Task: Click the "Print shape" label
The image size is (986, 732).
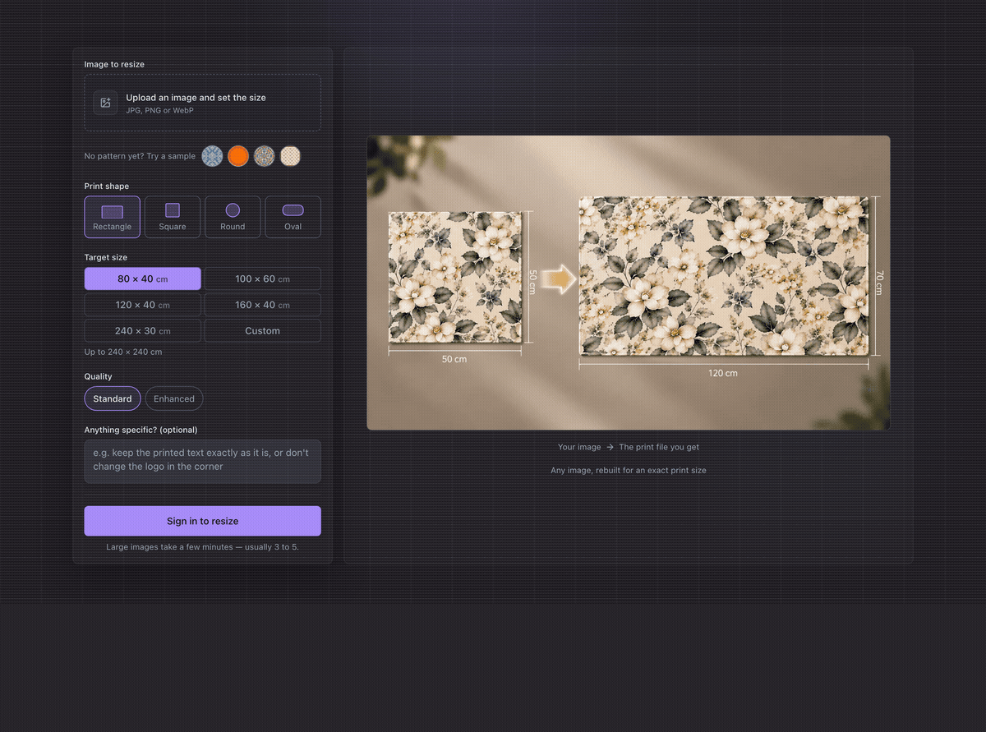Action: (x=107, y=186)
